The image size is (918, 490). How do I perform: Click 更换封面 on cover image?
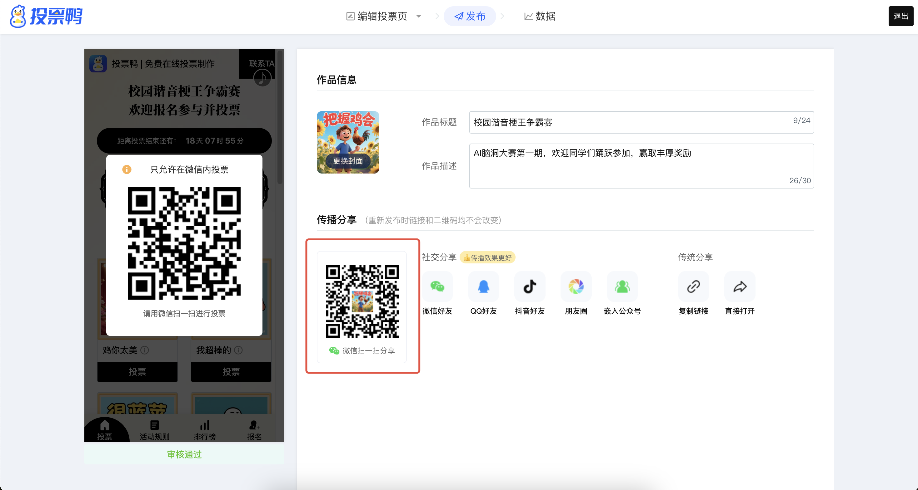pos(348,161)
